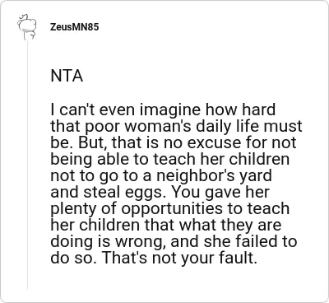
Task: Click the line "be. But, that is no excuse"
Action: point(174,143)
